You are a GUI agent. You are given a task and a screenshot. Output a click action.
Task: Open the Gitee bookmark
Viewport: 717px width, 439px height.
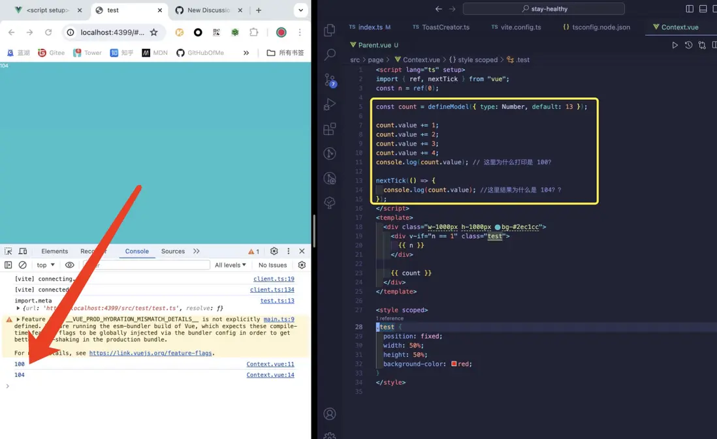coord(51,53)
